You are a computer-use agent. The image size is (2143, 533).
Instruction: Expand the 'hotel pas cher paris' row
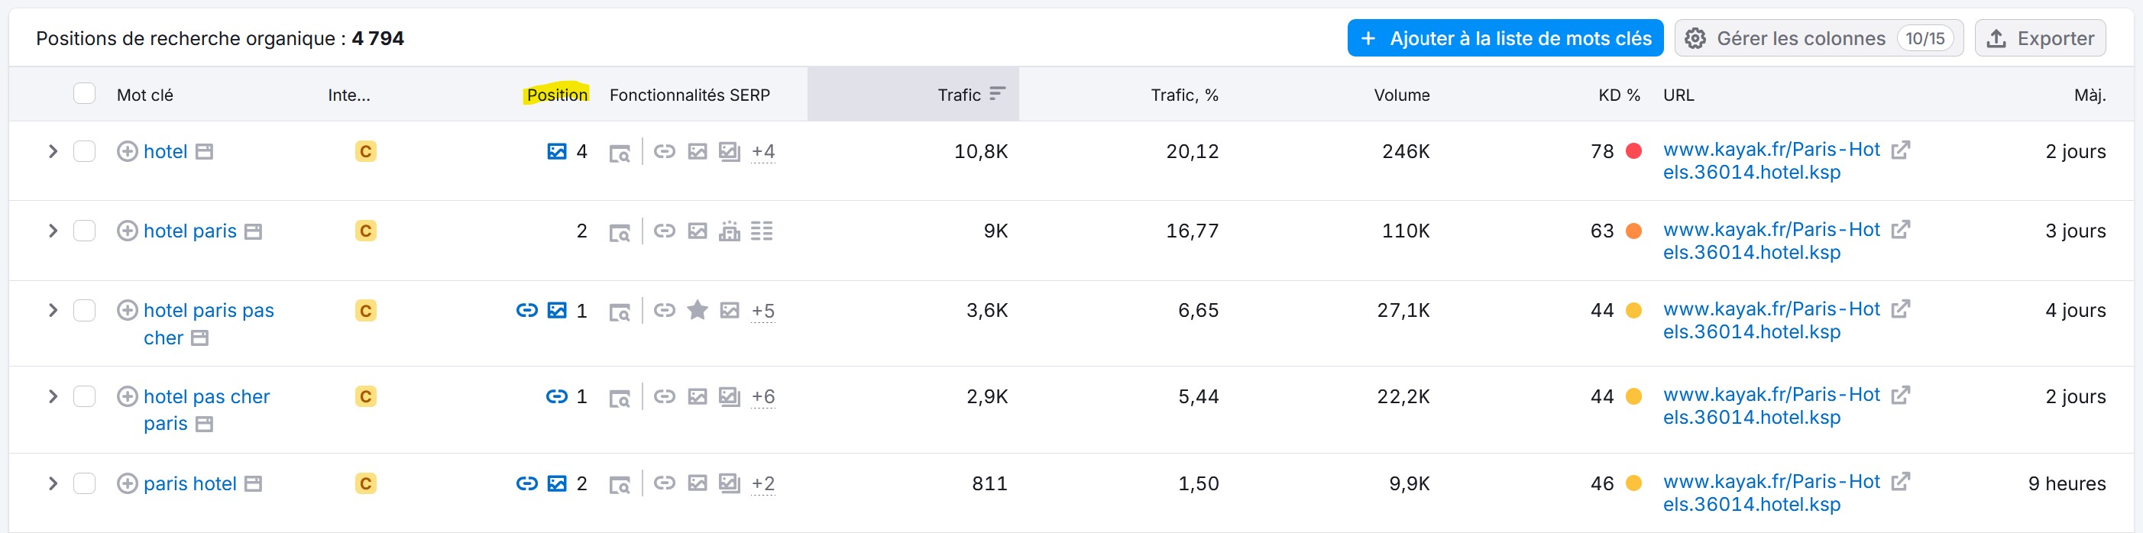53,396
